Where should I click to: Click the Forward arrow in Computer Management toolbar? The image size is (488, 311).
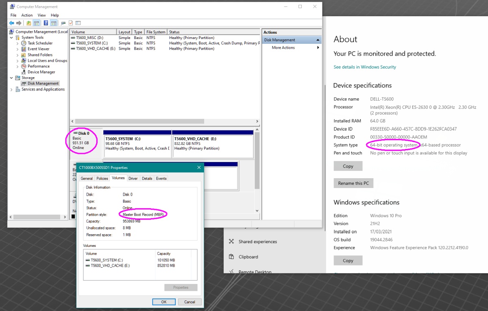tap(18, 23)
